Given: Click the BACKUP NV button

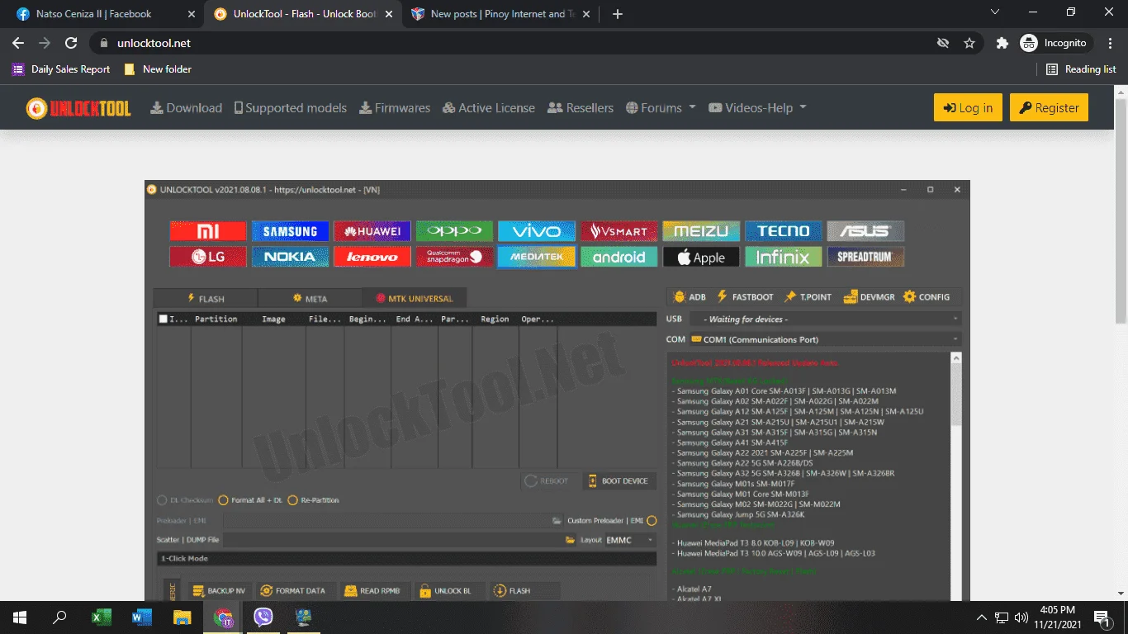Looking at the screenshot, I should 220,591.
